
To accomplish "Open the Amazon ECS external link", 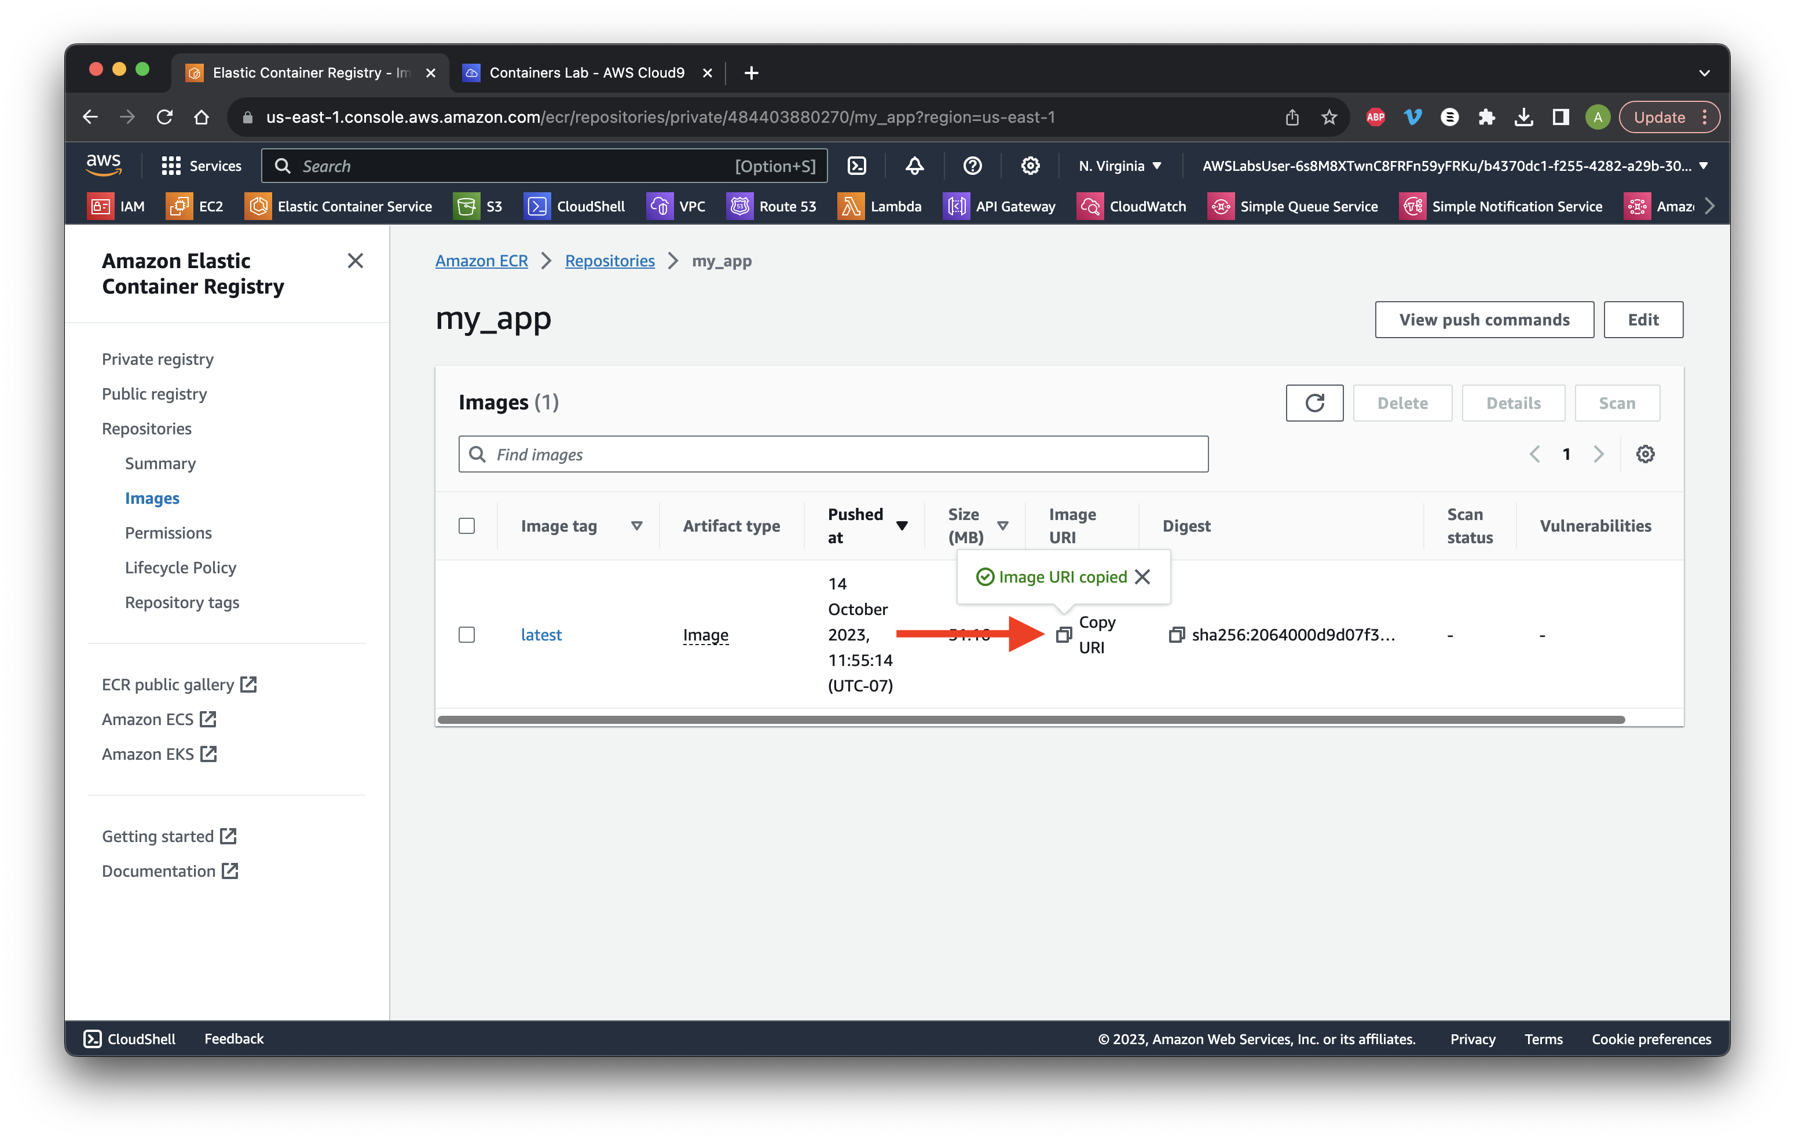I will 159,719.
